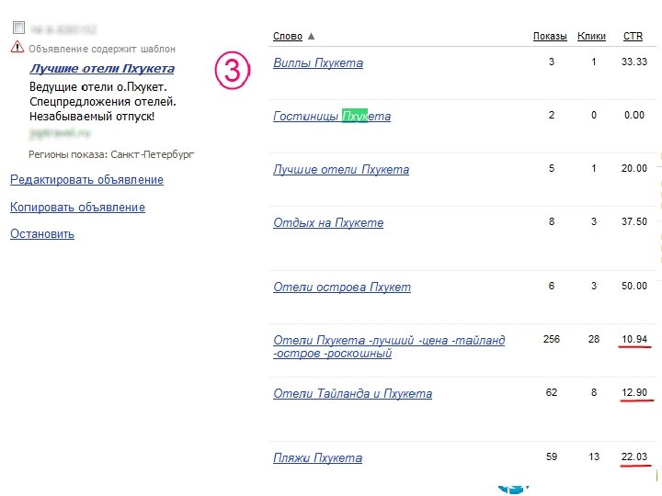Open the bold ad title Лучшие отели Пхукета

(101, 69)
